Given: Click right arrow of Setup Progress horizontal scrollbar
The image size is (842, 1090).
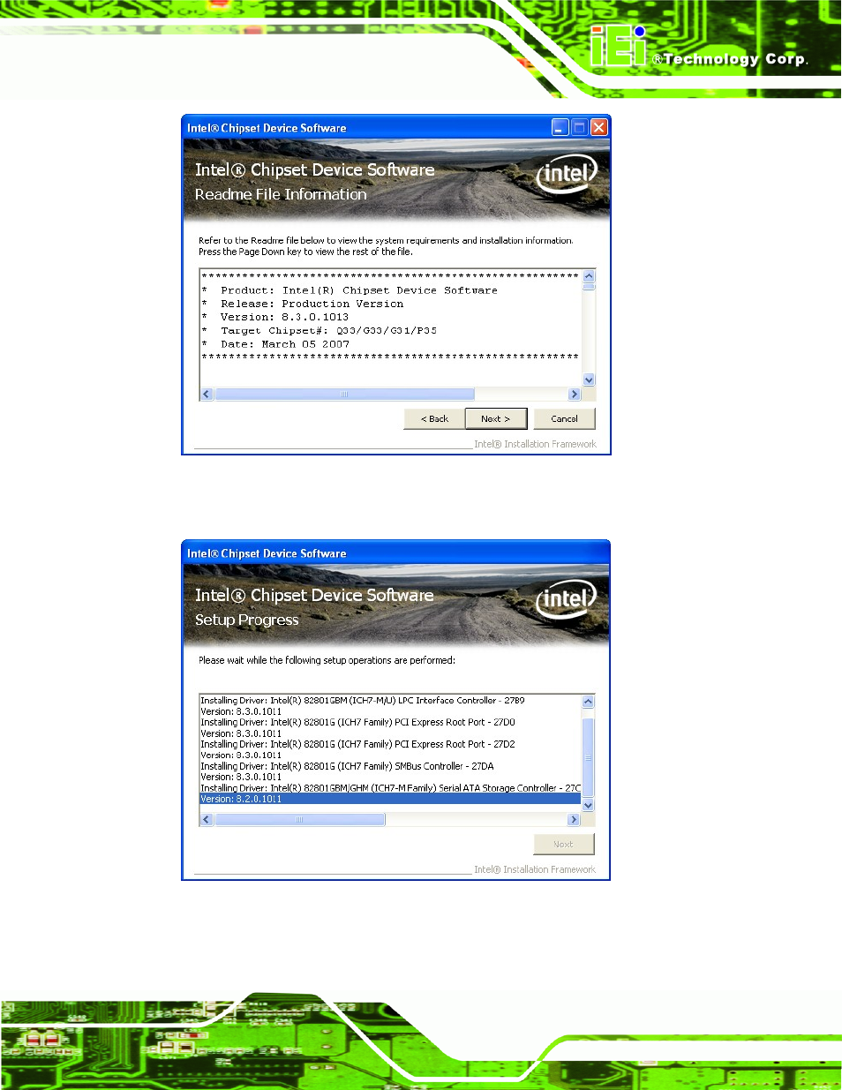Looking at the screenshot, I should [x=574, y=820].
